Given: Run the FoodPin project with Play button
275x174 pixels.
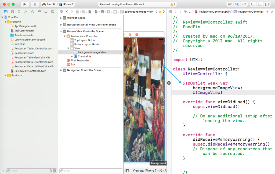Looking at the screenshot, I should [x=25, y=4].
